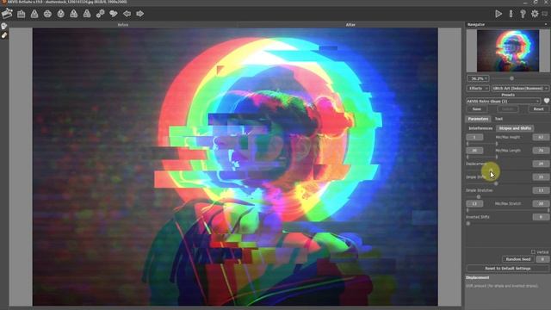Viewport: 551px width, 310px height.
Task: Open the zoom percentage dropdown showing 36.2%
Action: (478, 78)
